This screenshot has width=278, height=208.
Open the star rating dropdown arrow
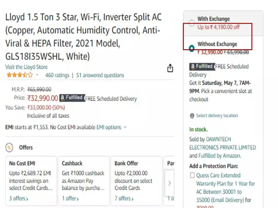point(37,75)
